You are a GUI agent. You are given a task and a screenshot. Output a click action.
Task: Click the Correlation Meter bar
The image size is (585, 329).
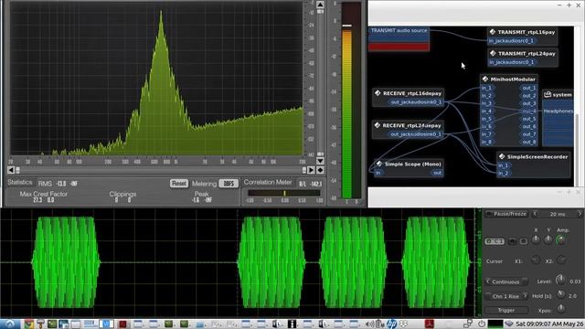pos(284,193)
